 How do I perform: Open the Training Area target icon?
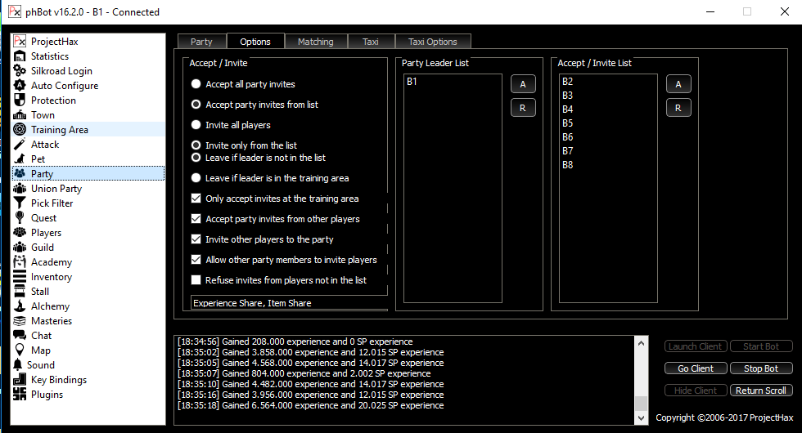click(x=20, y=130)
